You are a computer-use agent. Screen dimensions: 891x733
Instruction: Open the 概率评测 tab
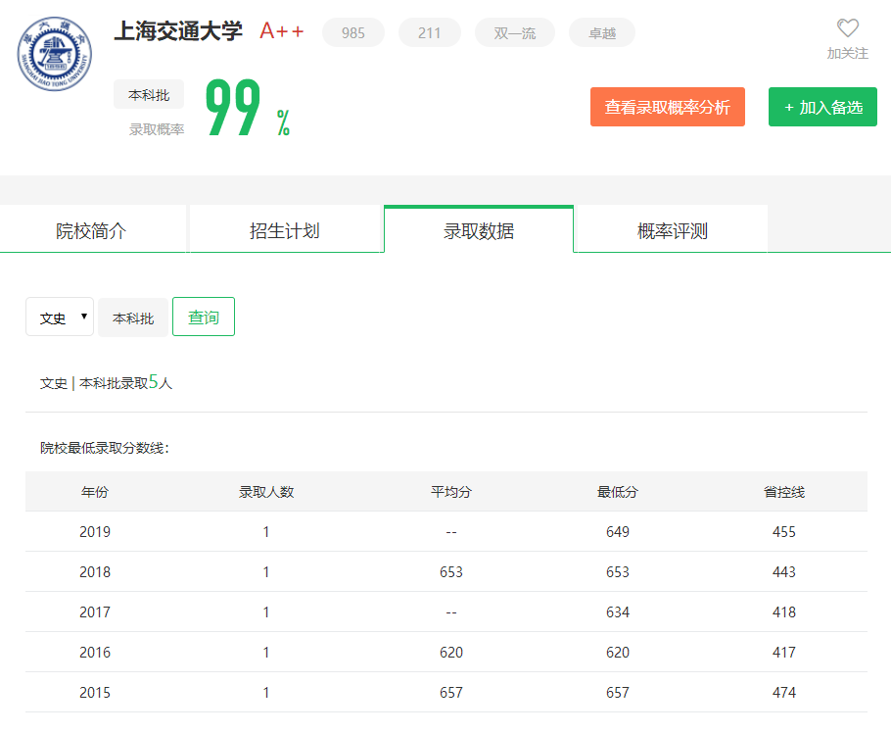pyautogui.click(x=673, y=230)
